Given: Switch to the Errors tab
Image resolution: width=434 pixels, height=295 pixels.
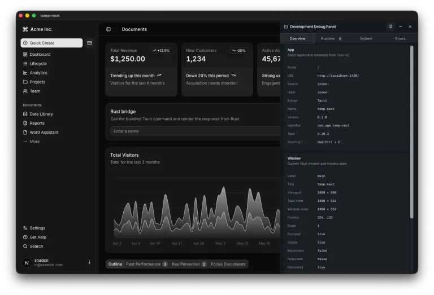Looking at the screenshot, I should click(x=400, y=39).
